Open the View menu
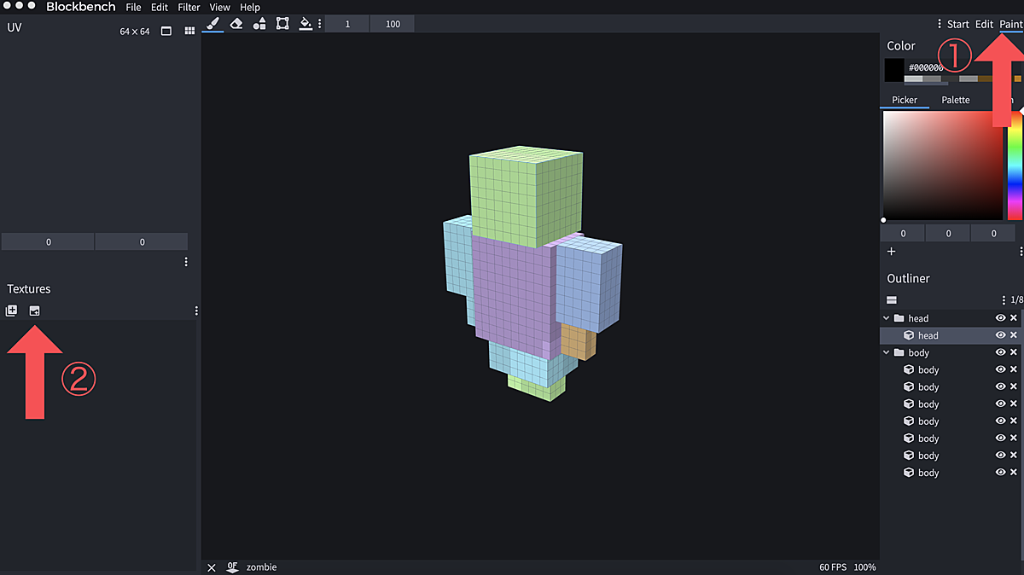The image size is (1024, 575). 219,7
